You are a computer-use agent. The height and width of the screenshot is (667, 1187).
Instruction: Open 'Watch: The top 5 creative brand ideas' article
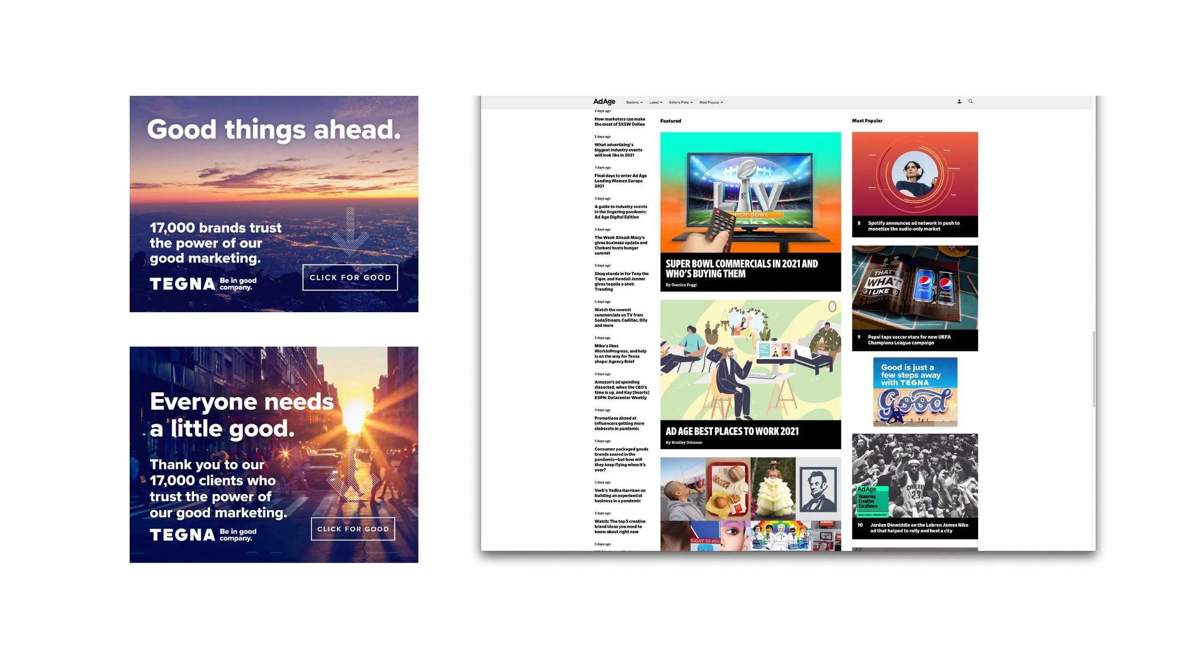pos(620,526)
